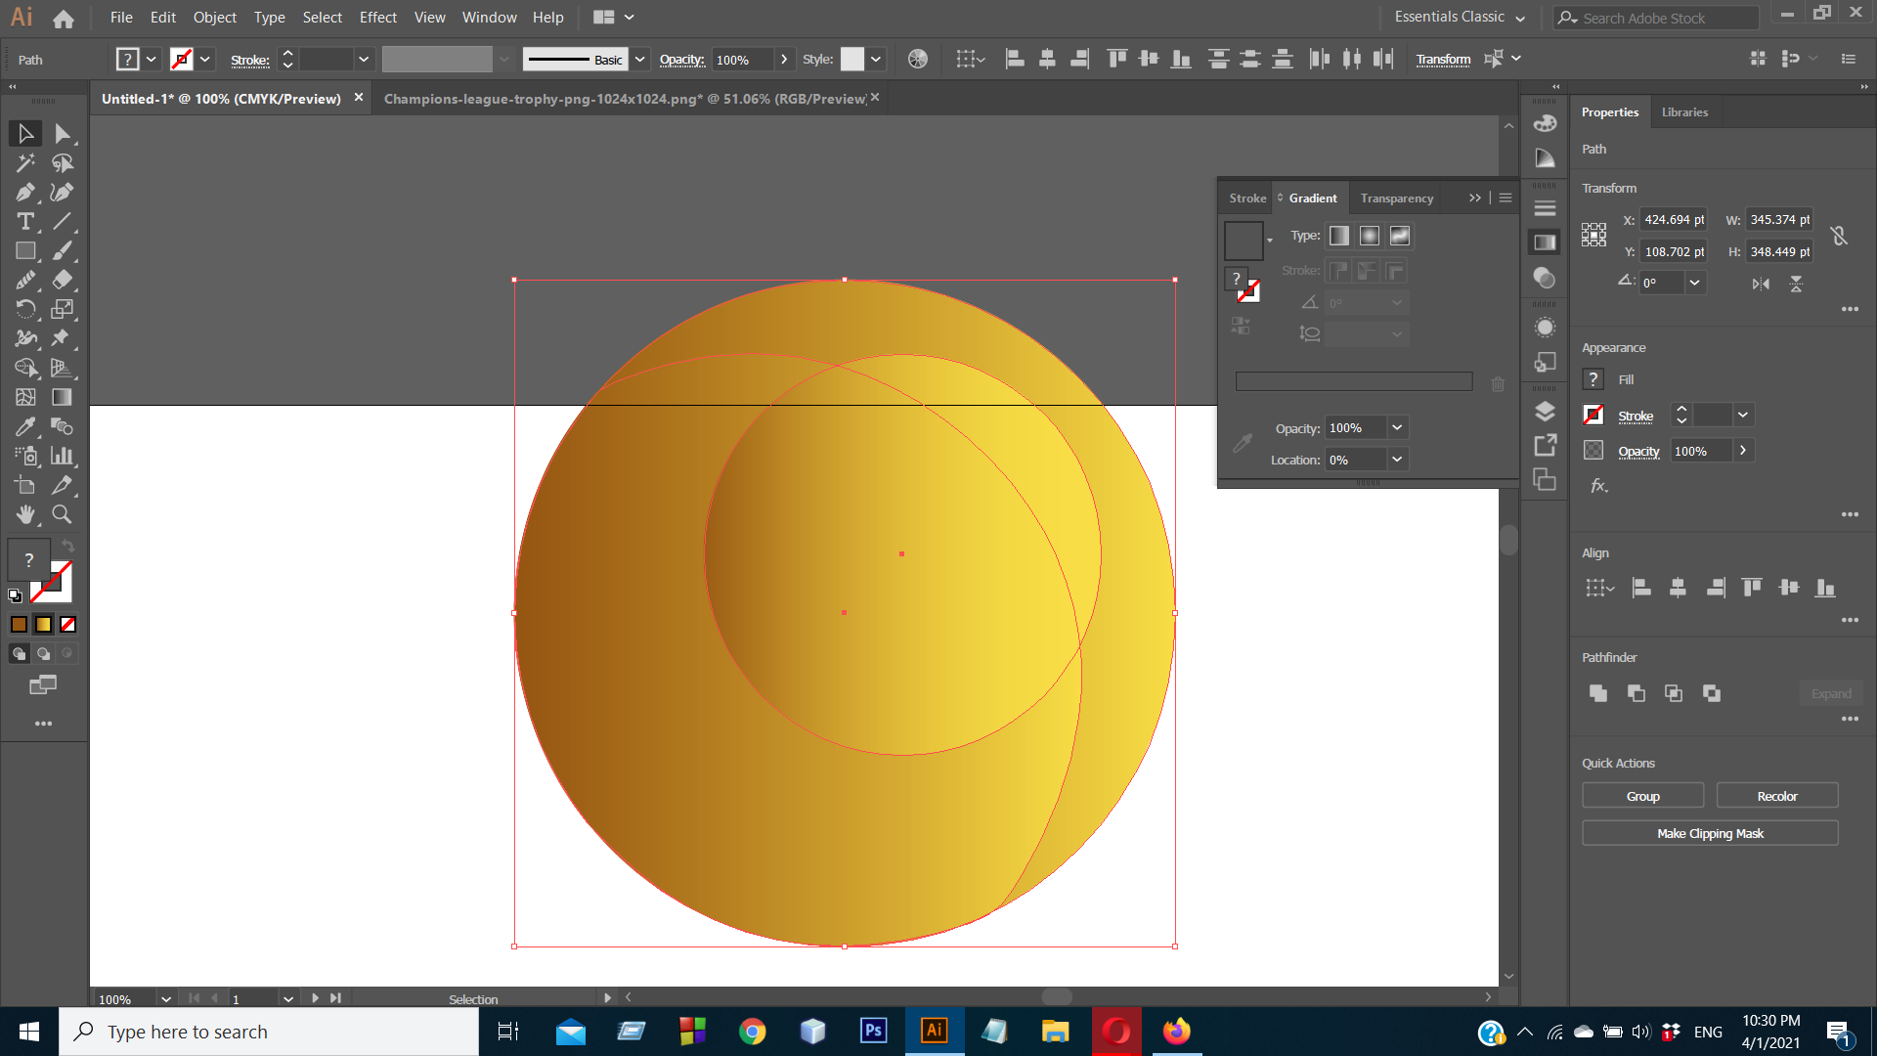Screen dimensions: 1877x1056
Task: Choose Radial Gradient type
Action: pos(1370,236)
